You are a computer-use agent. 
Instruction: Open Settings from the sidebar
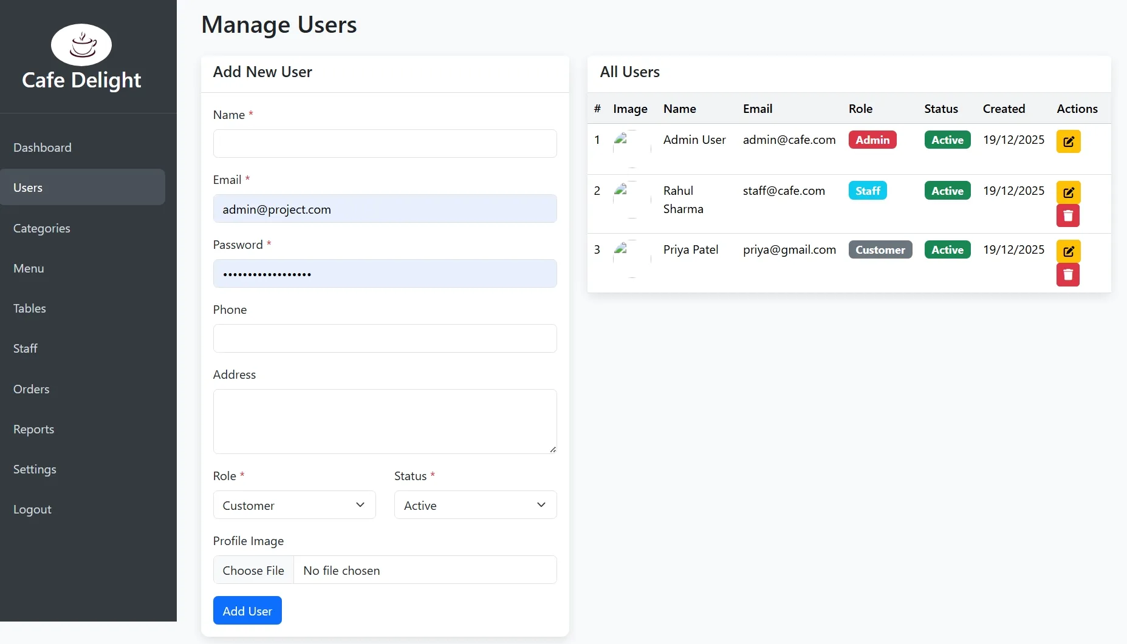click(35, 469)
